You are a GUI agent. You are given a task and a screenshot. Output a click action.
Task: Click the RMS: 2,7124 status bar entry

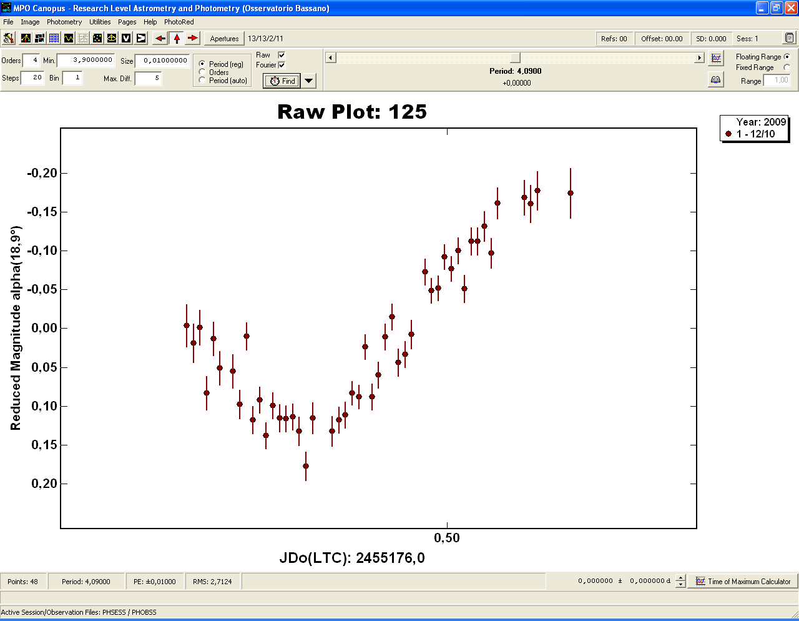click(x=212, y=582)
